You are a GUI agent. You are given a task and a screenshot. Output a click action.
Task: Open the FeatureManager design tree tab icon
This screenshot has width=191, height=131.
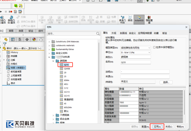click(6, 40)
